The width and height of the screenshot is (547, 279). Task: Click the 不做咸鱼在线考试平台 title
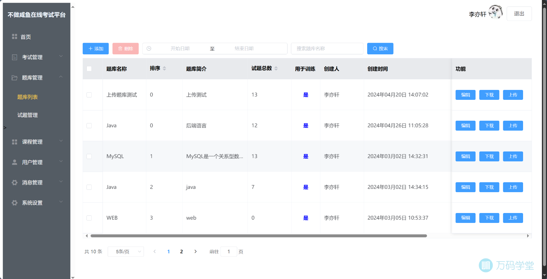coord(37,15)
